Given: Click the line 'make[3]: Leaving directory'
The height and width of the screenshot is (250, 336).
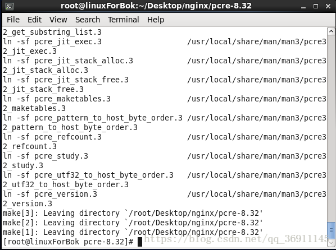Looking at the screenshot, I should 133,213.
